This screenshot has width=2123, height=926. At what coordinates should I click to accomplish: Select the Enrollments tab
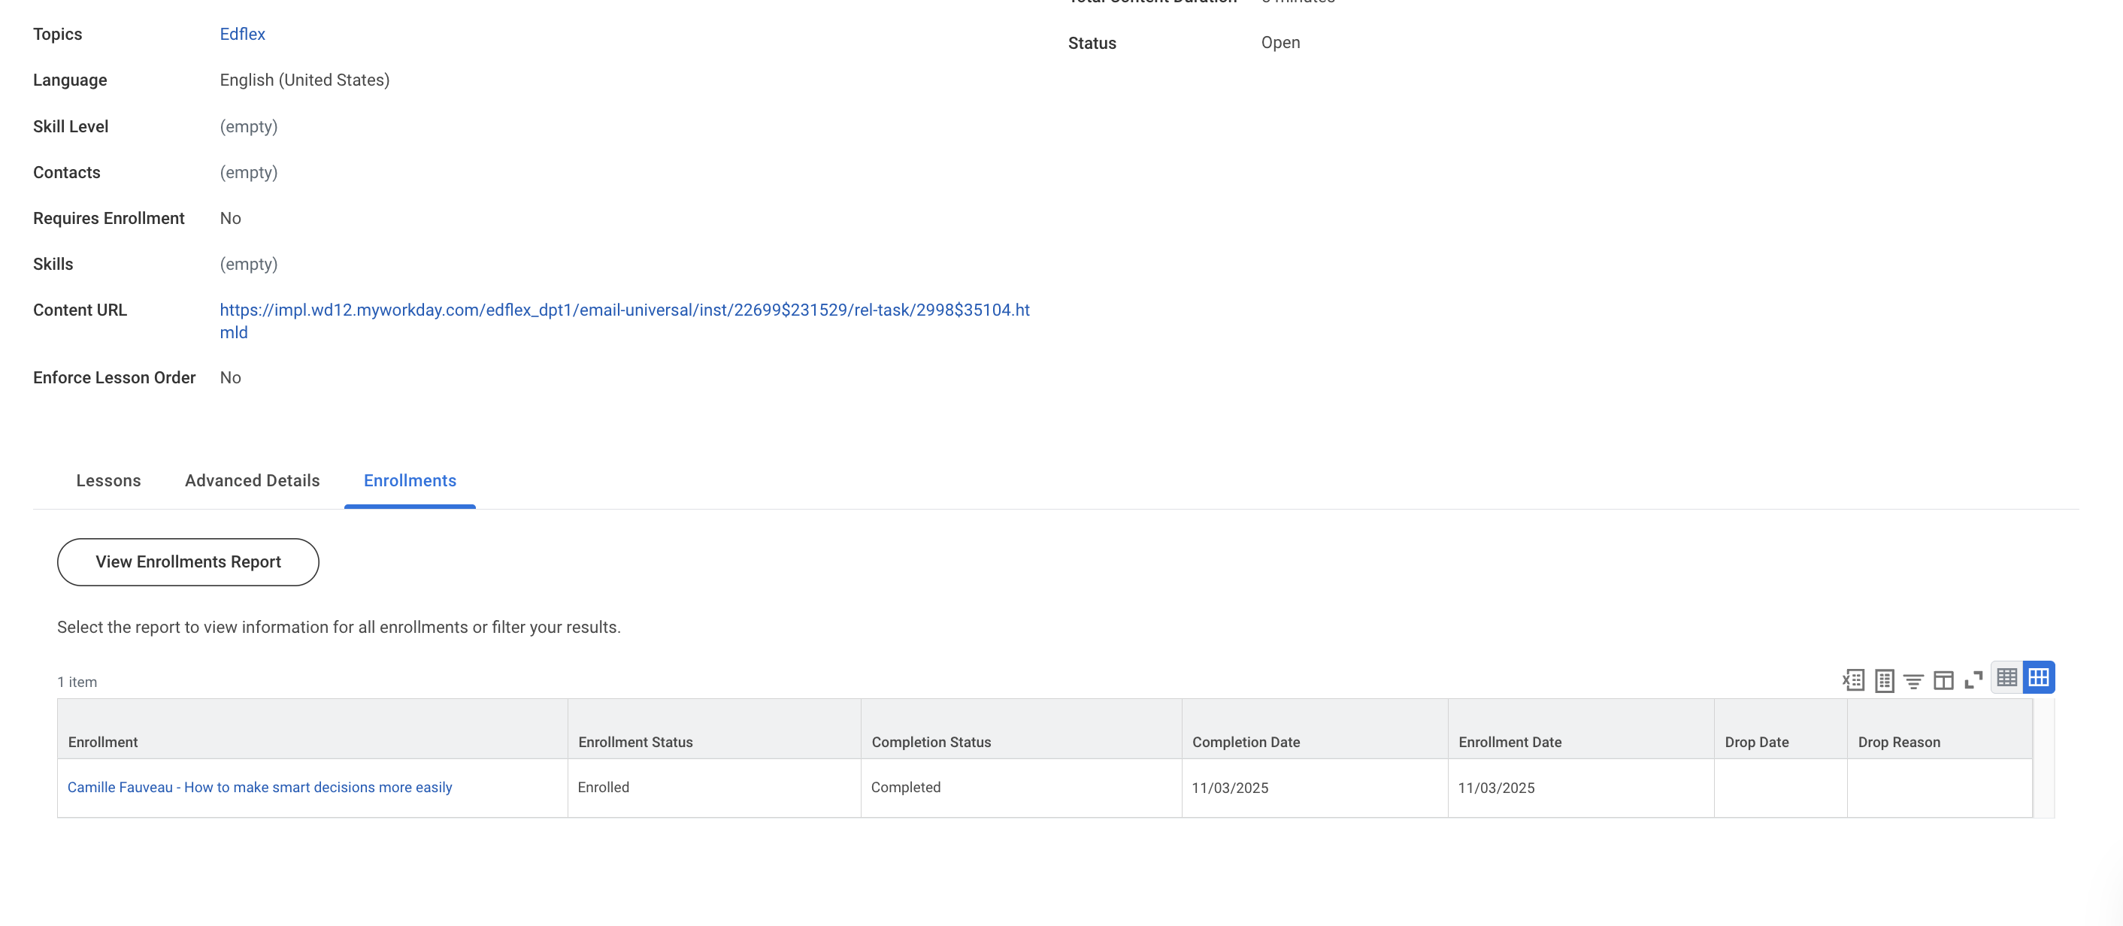(x=410, y=480)
